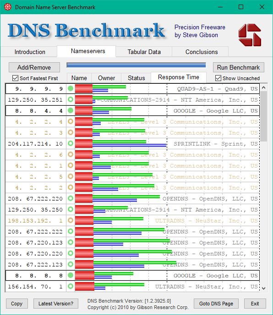Start the test with Run Benchmark
273x315 pixels.
239,67
